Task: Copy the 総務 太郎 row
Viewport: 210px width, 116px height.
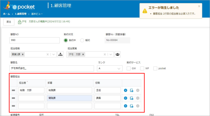Action: coord(131,90)
